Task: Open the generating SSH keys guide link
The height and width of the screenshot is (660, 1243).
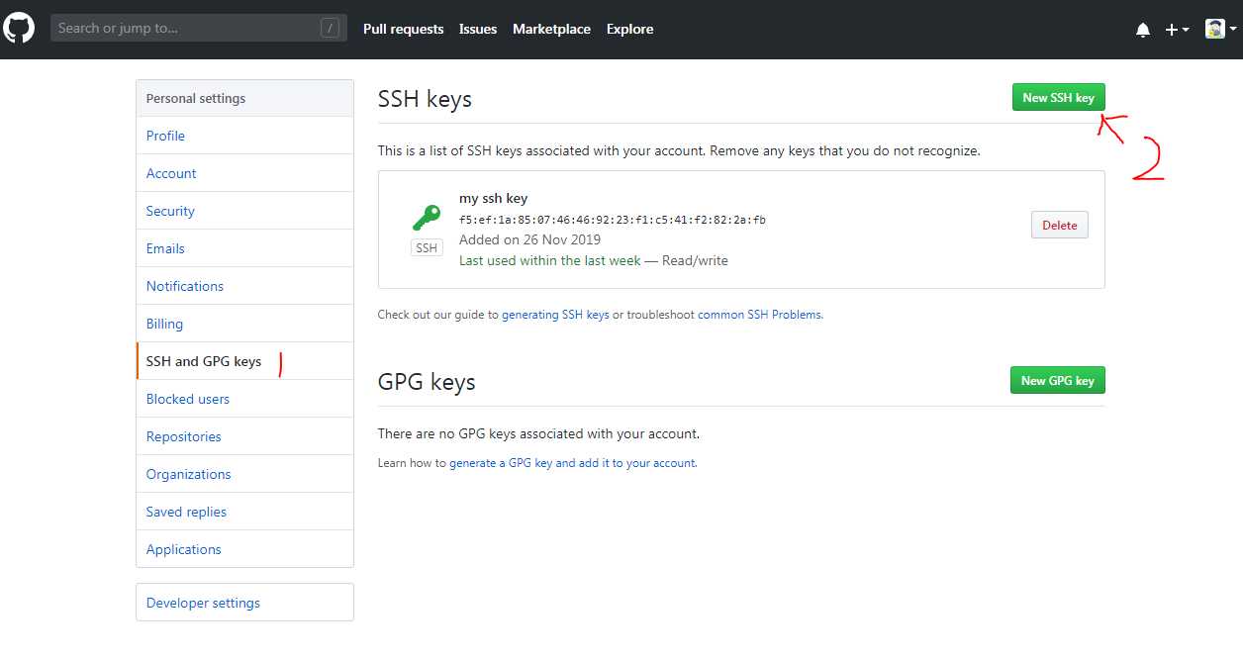Action: [x=555, y=315]
